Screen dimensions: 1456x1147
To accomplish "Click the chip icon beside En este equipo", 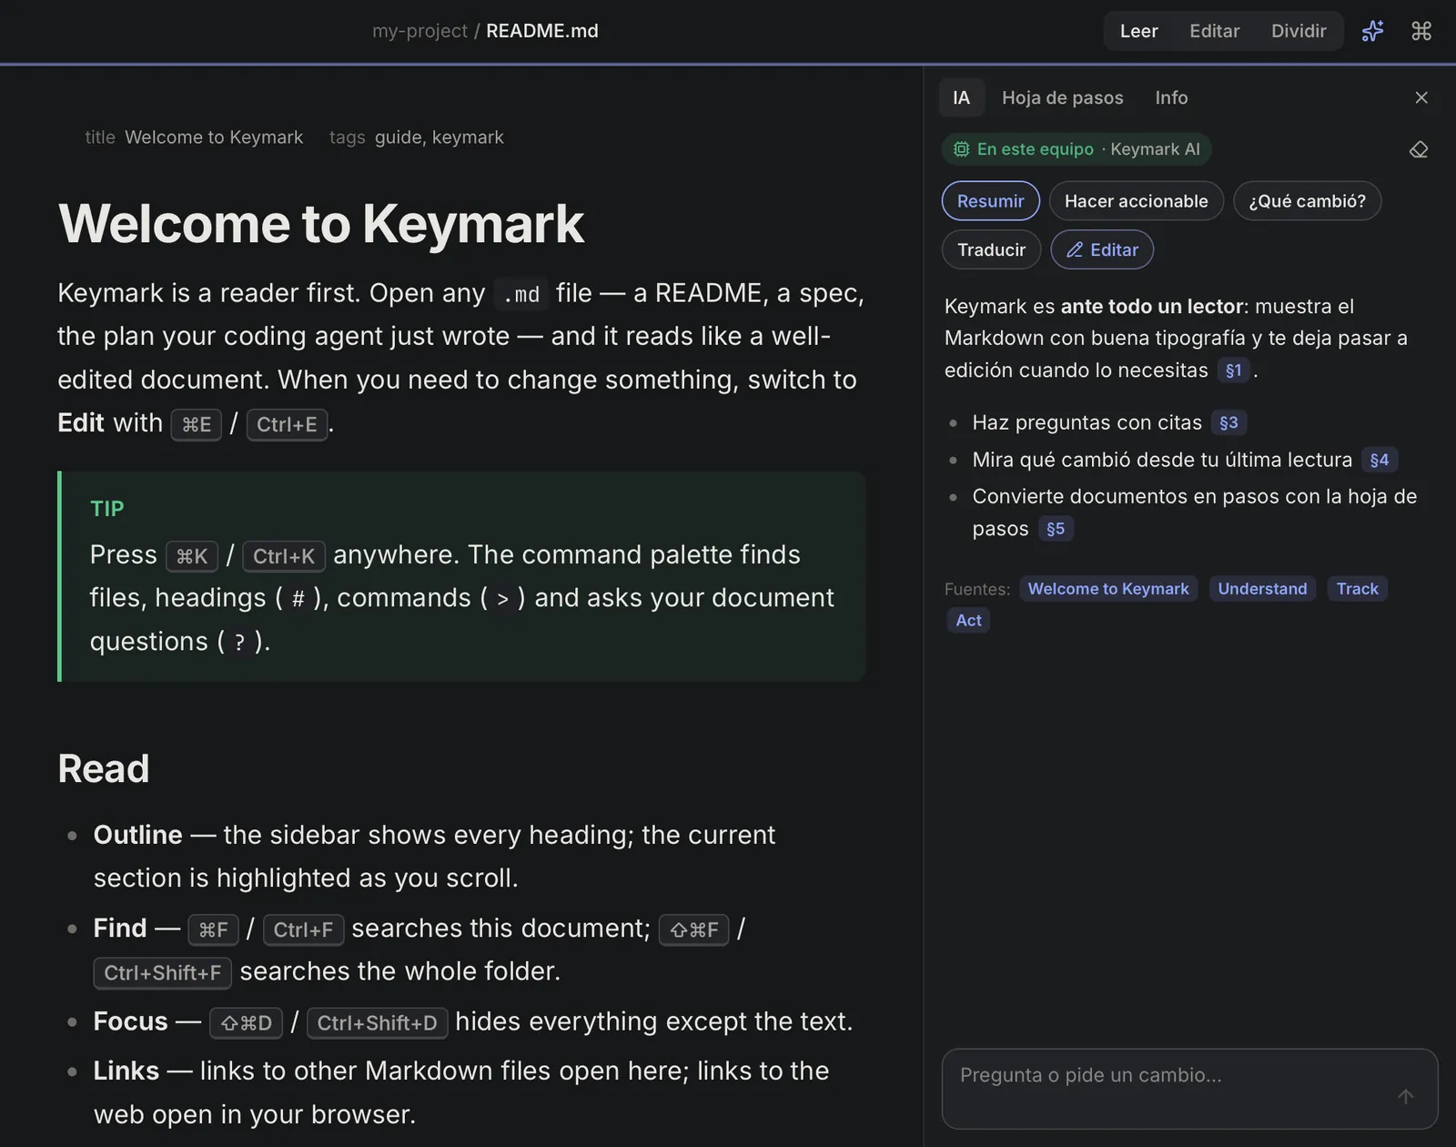I will click(961, 149).
